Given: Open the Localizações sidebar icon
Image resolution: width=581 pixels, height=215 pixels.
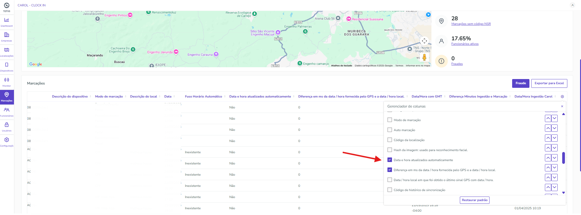Looking at the screenshot, I should click(7, 51).
